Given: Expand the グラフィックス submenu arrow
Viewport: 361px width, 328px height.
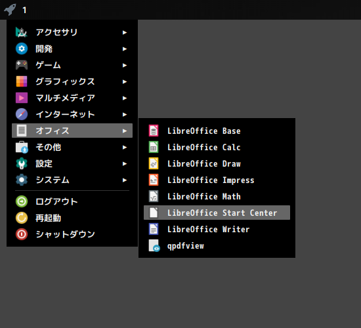Looking at the screenshot, I should (125, 82).
